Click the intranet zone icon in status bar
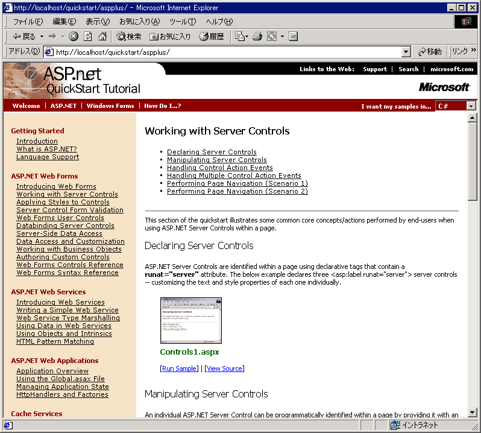 (x=395, y=425)
